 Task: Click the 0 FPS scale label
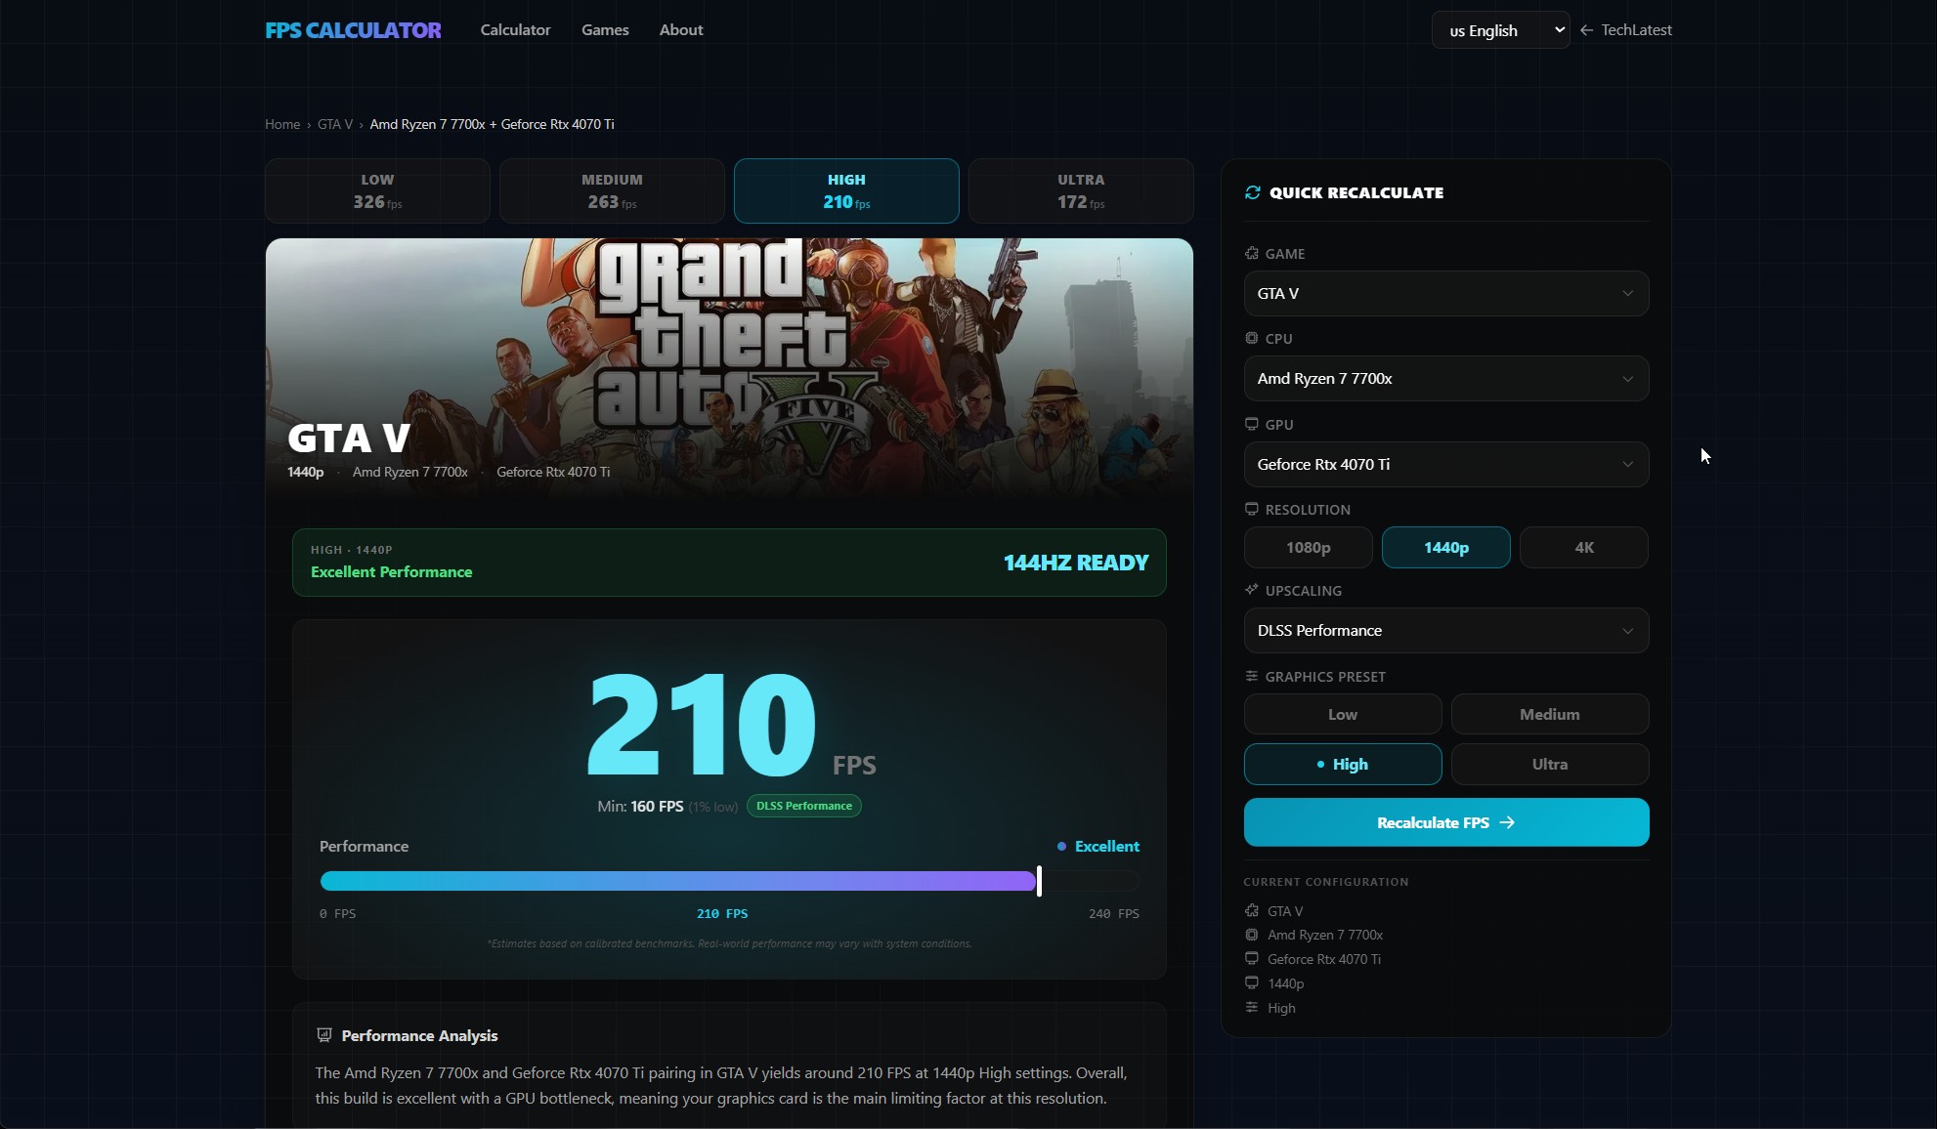[x=337, y=914]
